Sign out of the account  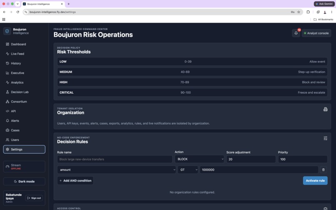tap(34, 198)
